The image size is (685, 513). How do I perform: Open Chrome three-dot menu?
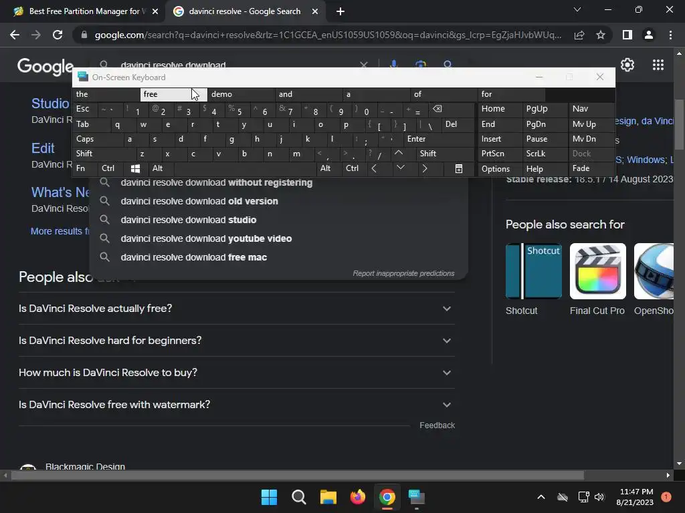(670, 35)
